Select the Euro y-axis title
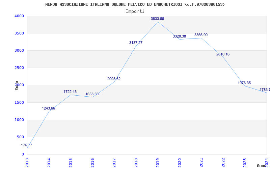Image resolution: width=270 pixels, height=169 pixels. pyautogui.click(x=17, y=86)
